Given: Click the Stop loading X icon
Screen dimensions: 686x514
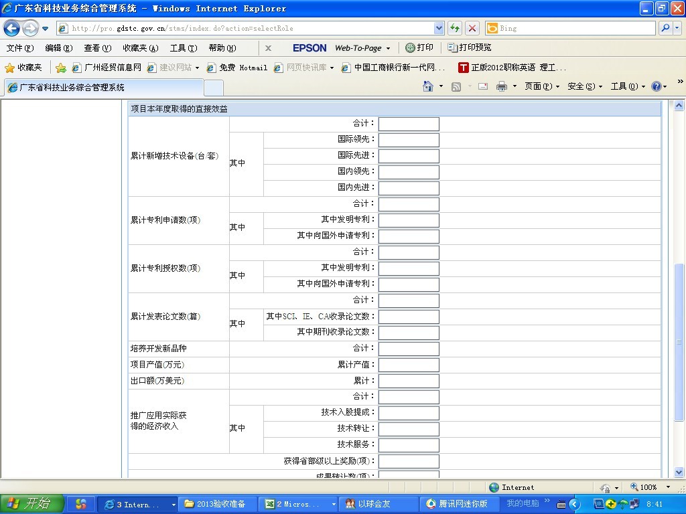Looking at the screenshot, I should (472, 28).
